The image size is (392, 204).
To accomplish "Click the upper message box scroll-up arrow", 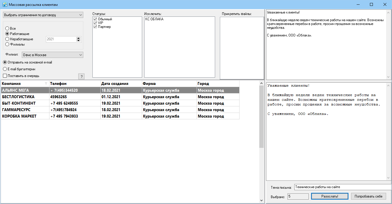I will coord(389,13).
